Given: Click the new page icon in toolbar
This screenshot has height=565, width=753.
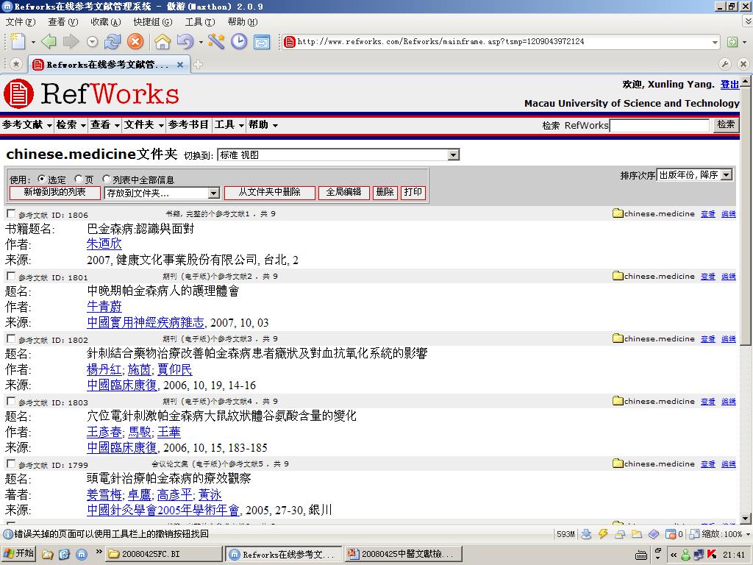Looking at the screenshot, I should coord(18,42).
